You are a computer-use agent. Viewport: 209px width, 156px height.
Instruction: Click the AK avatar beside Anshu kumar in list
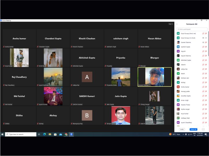coord(178,87)
